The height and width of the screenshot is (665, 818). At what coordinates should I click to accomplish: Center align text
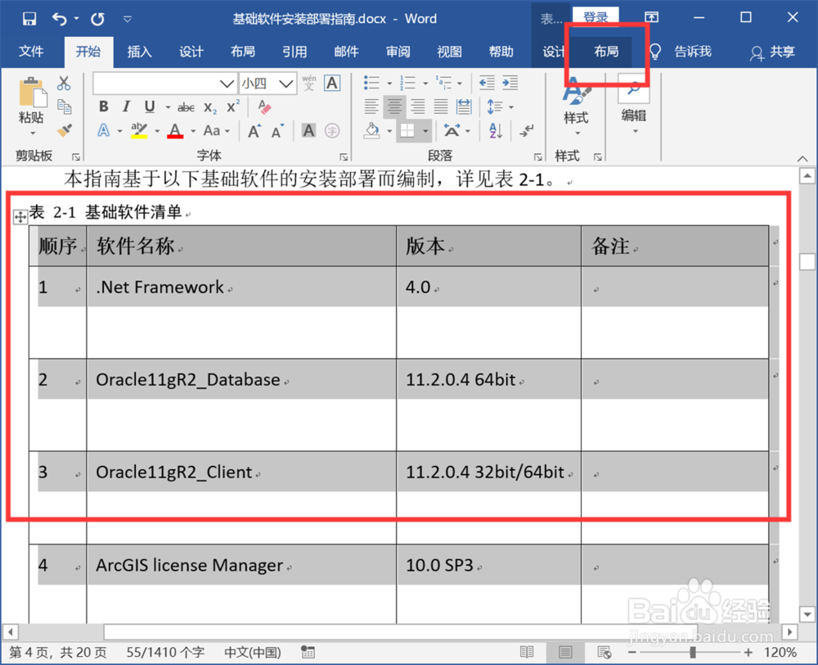(x=394, y=106)
